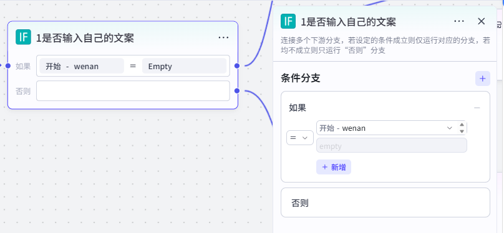Click the IF icon in the side panel header
The image size is (504, 233).
[288, 21]
